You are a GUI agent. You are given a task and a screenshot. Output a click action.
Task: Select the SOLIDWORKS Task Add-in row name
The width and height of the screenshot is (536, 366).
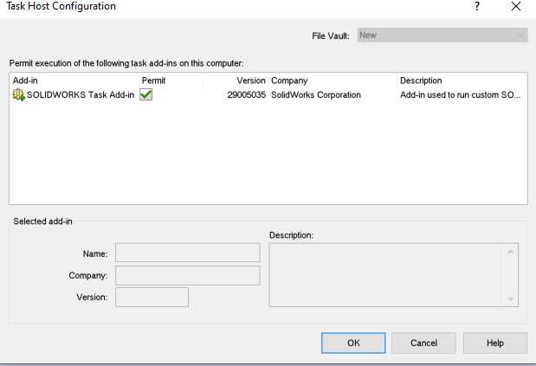point(81,95)
